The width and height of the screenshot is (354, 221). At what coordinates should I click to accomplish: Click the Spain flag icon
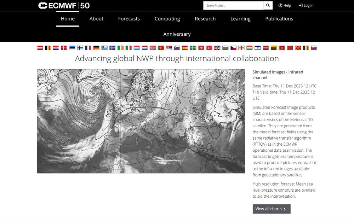[x=185, y=48]
